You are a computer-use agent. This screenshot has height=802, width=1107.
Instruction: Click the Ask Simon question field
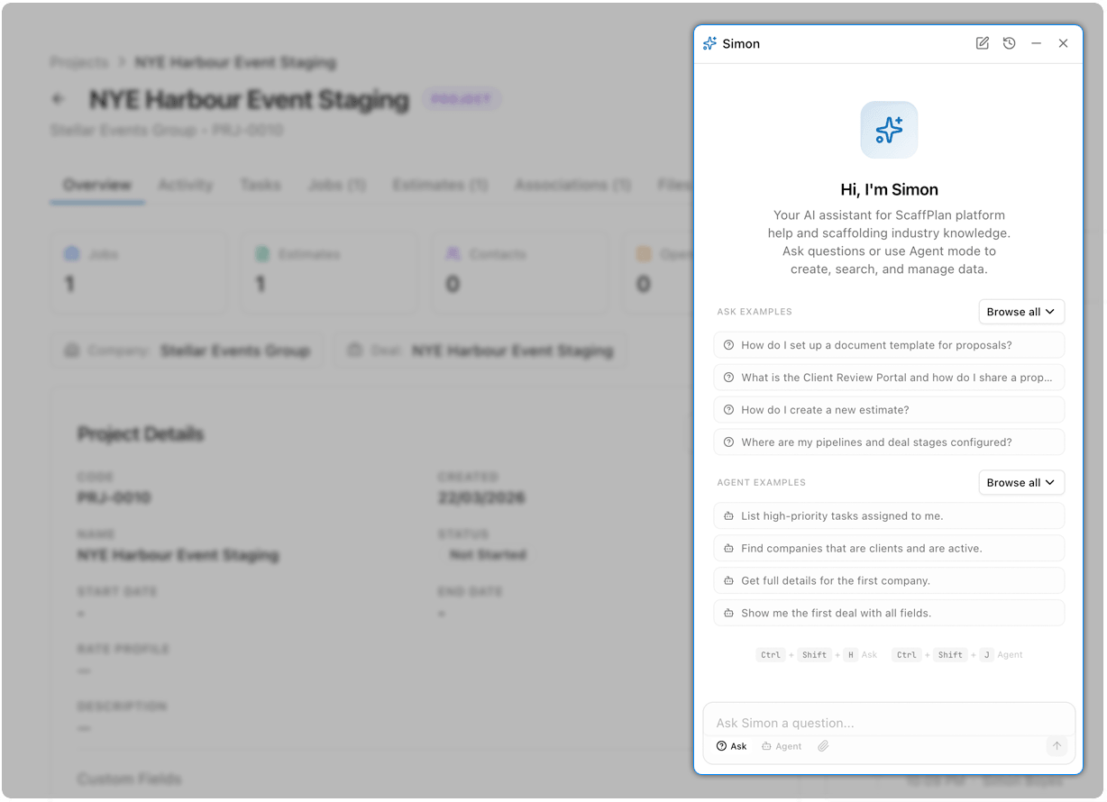[889, 722]
